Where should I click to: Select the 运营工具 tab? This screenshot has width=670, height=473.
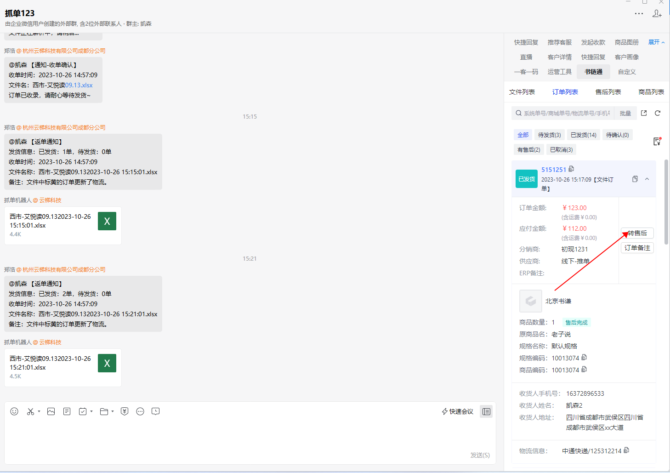pos(560,72)
